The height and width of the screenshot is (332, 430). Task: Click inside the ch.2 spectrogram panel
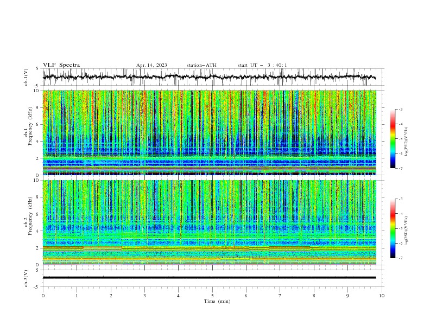coord(209,222)
